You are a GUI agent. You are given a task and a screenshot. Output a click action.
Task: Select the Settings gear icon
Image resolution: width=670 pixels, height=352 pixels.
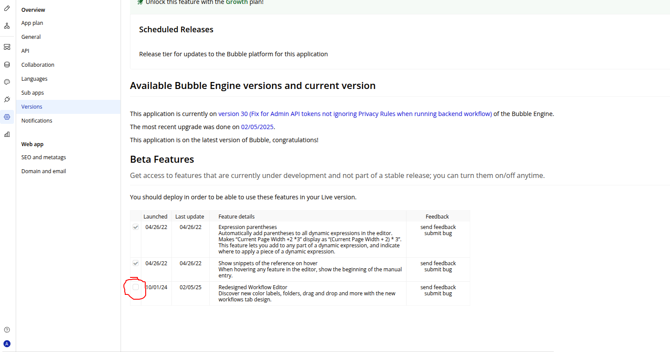pos(7,117)
